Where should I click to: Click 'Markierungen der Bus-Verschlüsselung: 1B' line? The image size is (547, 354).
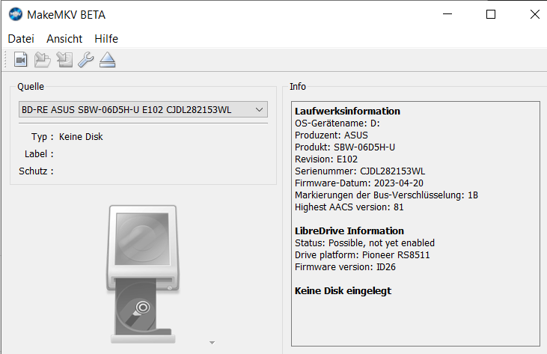tap(387, 195)
